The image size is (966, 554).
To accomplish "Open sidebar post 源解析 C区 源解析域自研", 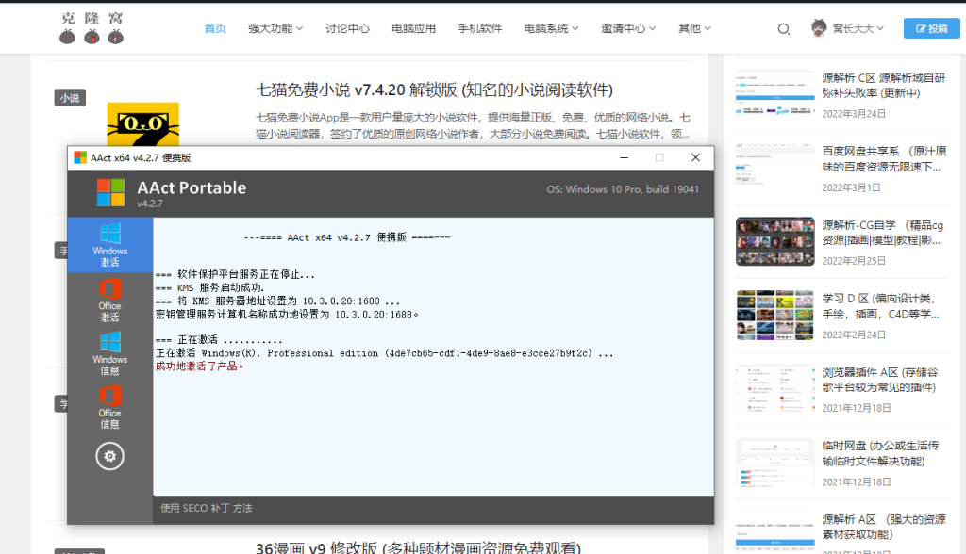I will point(883,86).
